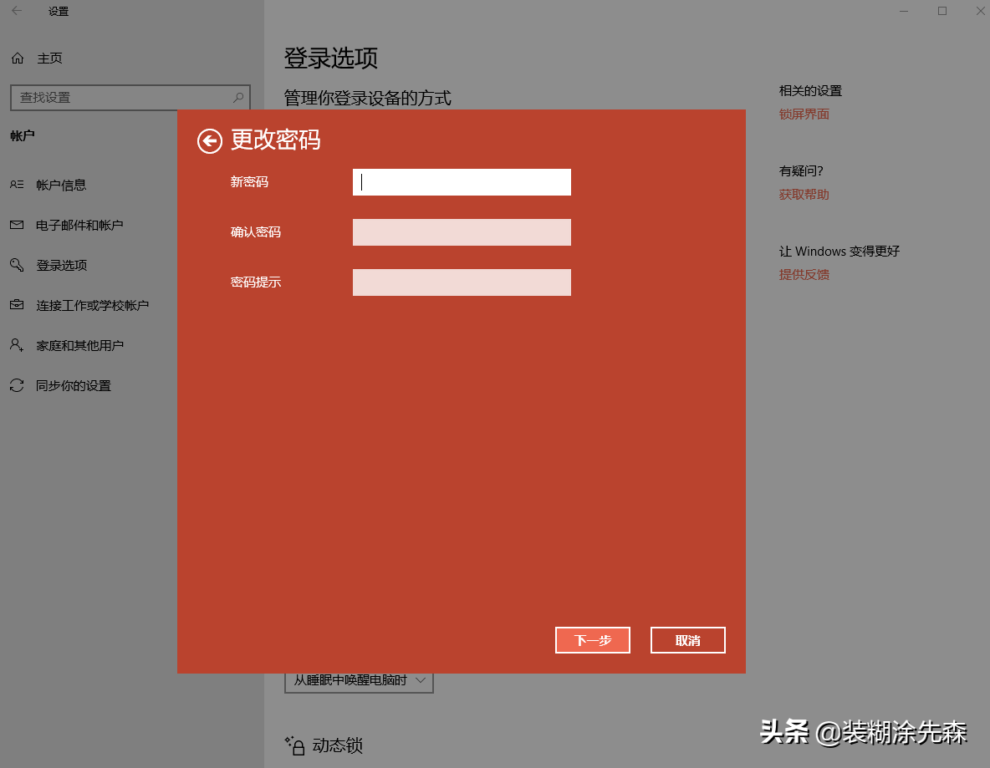Click the 主页 home icon
Screen dimensions: 990x768
point(16,58)
